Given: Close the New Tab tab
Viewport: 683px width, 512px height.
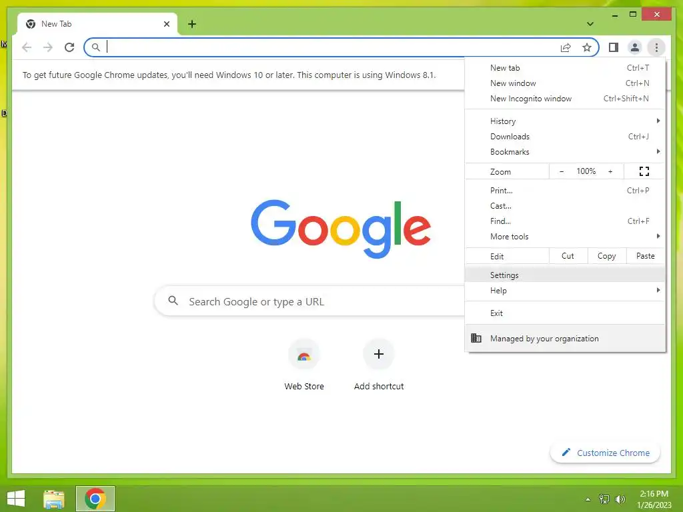Looking at the screenshot, I should click(166, 24).
